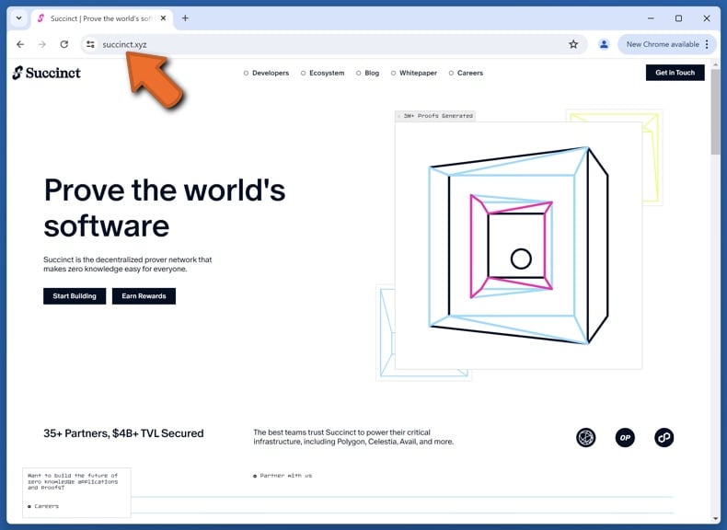Follow the Partner with us link
The image size is (727, 530).
283,476
